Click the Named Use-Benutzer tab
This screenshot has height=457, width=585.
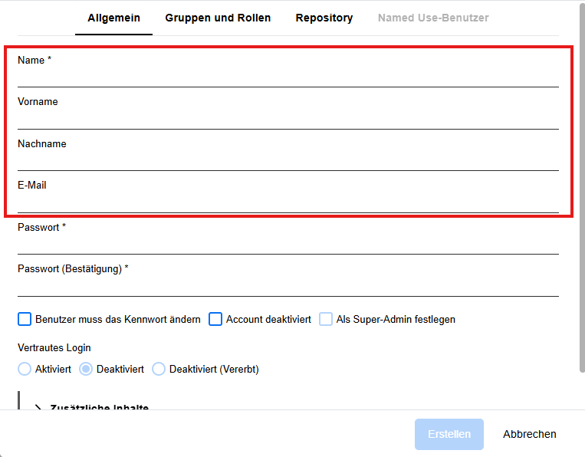point(432,18)
